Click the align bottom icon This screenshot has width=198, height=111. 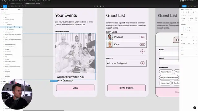pos(194,12)
